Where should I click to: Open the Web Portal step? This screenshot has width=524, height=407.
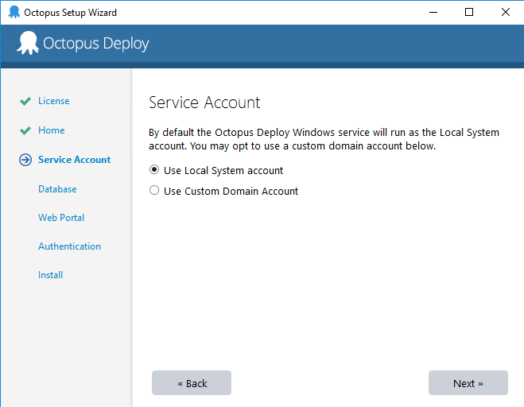61,218
